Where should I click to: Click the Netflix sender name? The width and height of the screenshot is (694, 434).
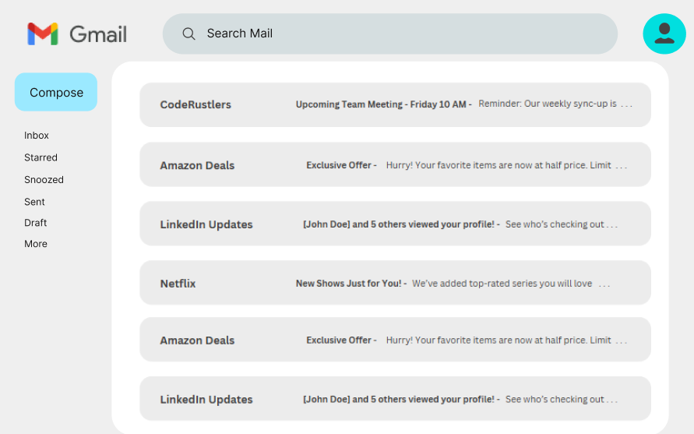(178, 284)
